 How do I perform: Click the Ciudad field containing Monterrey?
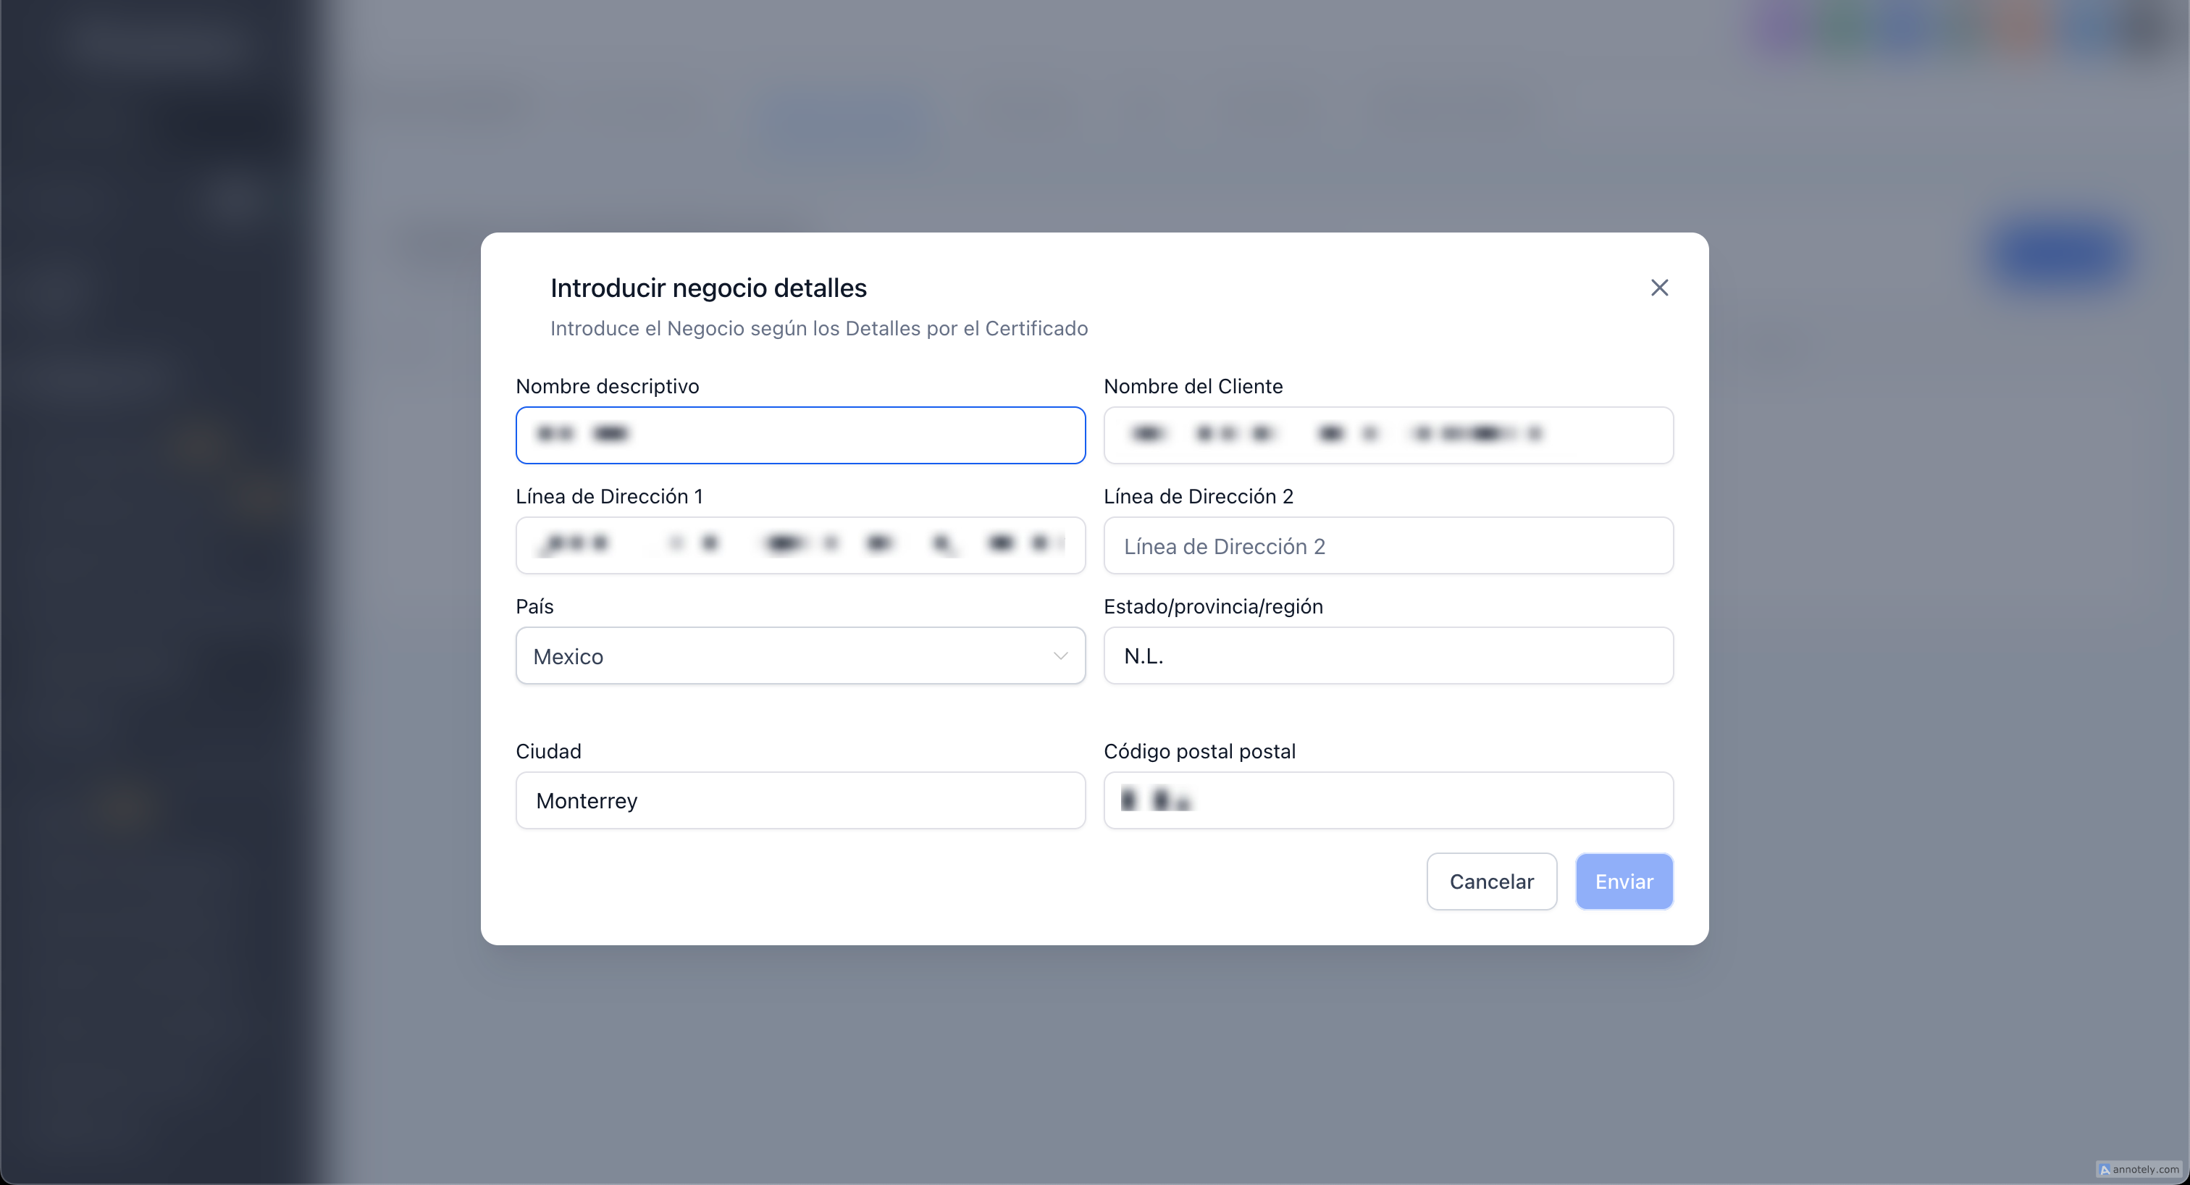coord(800,800)
